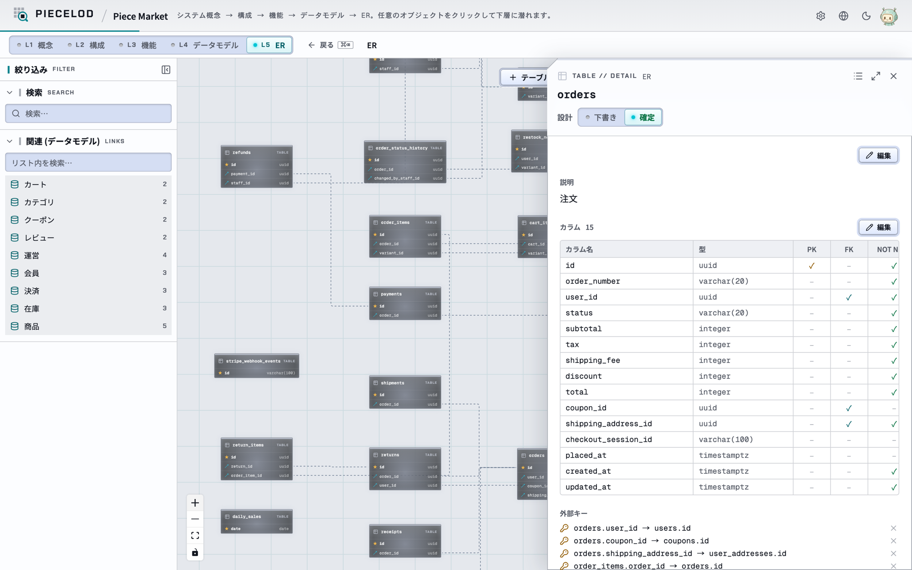This screenshot has width=912, height=570.
Task: Toggle the canvas lock icon
Action: pyautogui.click(x=195, y=552)
